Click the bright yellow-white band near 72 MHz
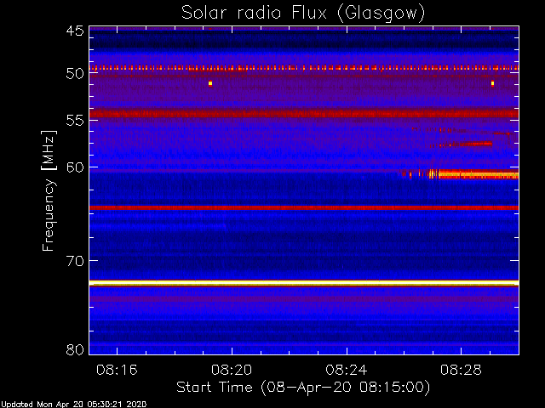The image size is (545, 408). (x=304, y=283)
